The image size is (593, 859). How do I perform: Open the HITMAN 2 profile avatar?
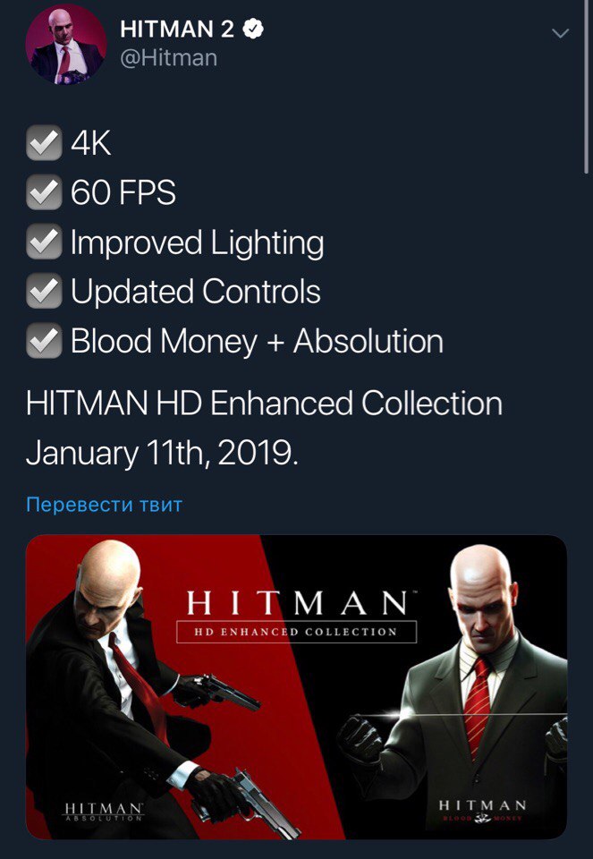coord(66,46)
